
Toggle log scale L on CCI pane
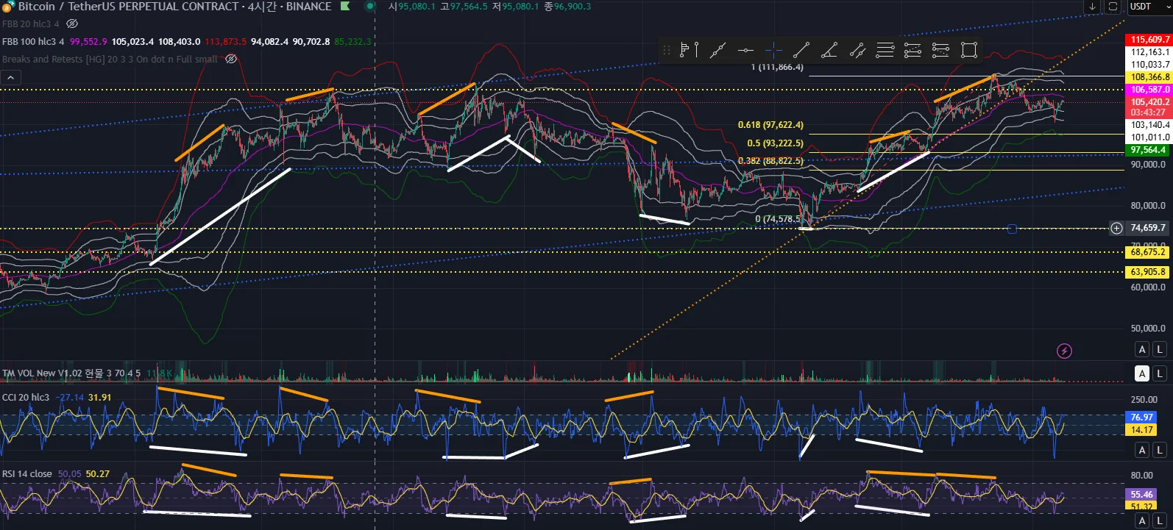(x=1160, y=449)
